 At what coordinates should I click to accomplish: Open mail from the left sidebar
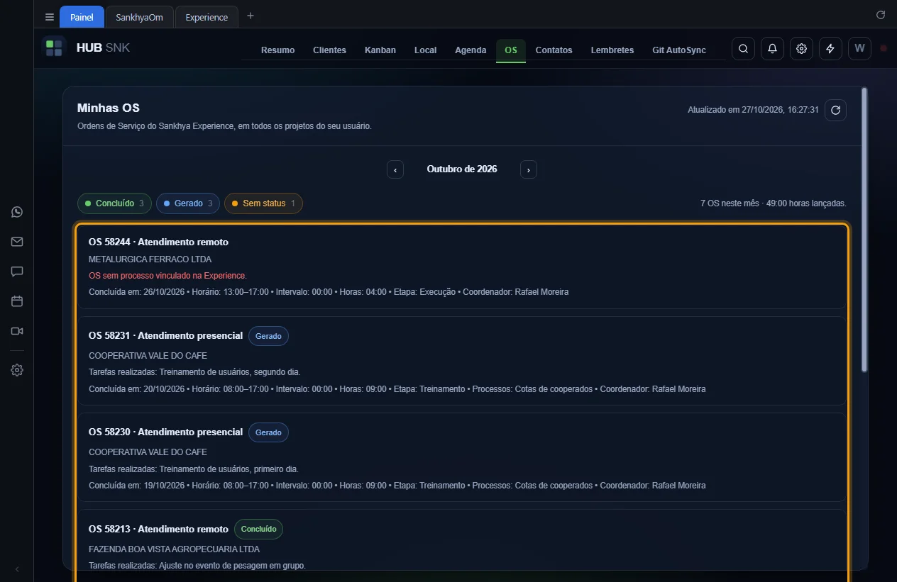[17, 242]
